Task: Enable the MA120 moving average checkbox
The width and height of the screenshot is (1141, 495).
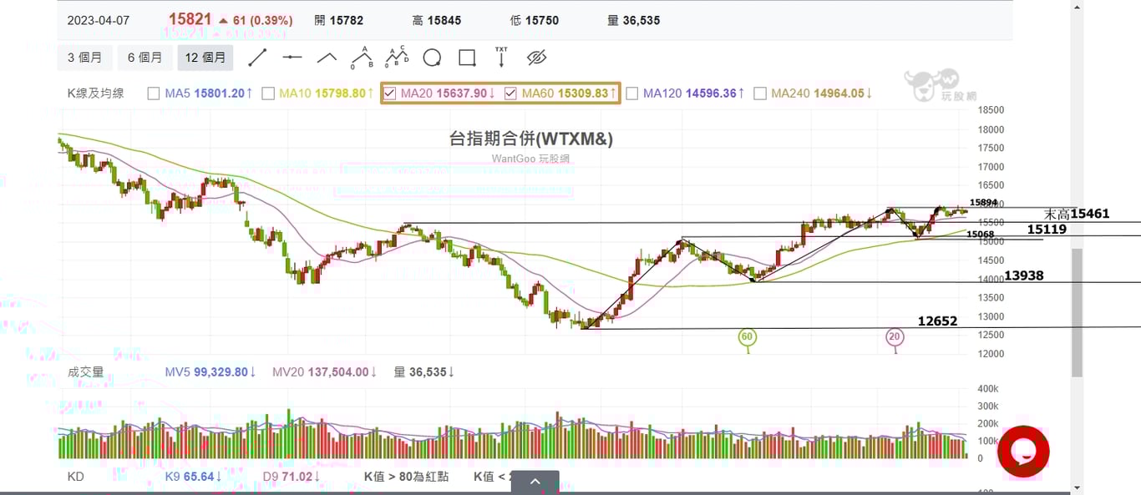Action: tap(631, 93)
